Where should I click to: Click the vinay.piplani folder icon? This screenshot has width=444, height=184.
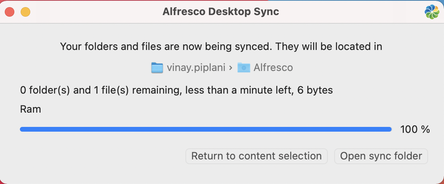pos(158,68)
